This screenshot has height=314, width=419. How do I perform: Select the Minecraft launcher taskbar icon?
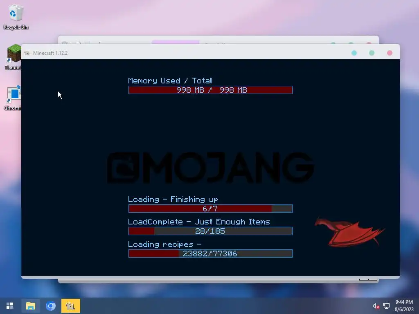tap(70, 306)
